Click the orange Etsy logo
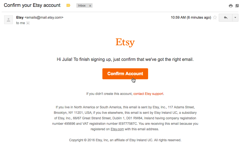The image size is (242, 147). (x=125, y=43)
